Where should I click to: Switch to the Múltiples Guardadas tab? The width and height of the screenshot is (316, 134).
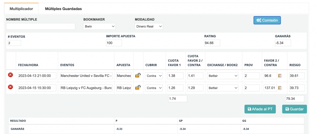click(x=63, y=9)
